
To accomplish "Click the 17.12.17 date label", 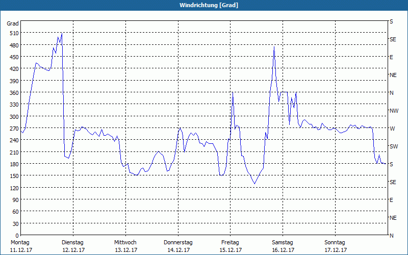I will point(335,250).
